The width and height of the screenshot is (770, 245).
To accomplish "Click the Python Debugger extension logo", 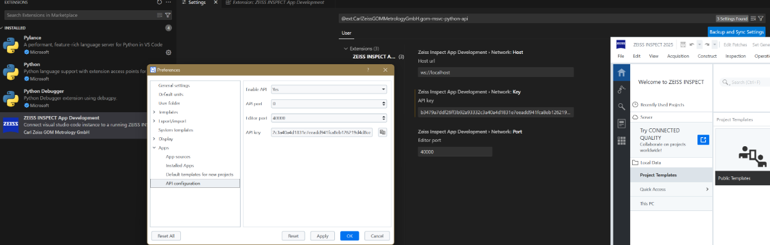I will pyautogui.click(x=11, y=99).
